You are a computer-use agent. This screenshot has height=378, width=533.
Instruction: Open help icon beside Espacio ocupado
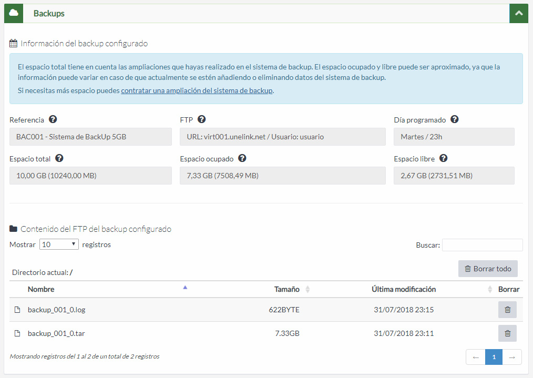point(242,158)
